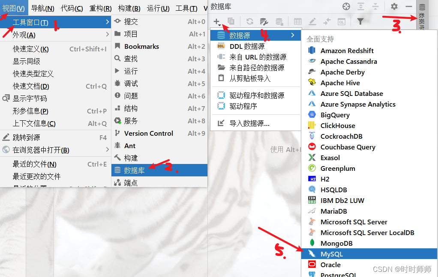Choose 来自路径的数据源 option
Image resolution: width=438 pixels, height=277 pixels.
[x=255, y=68]
